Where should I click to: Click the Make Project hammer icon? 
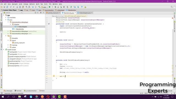[x=39, y=7]
